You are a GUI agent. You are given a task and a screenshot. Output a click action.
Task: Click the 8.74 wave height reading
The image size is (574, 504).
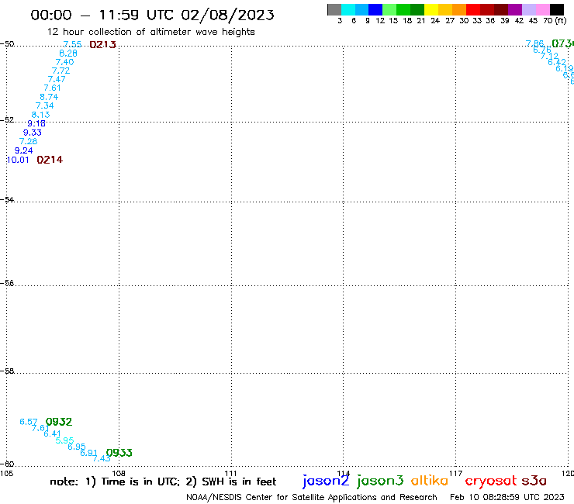point(49,97)
